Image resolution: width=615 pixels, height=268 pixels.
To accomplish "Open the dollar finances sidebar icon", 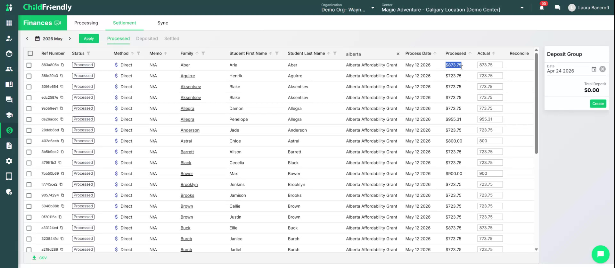I will 9,130.
